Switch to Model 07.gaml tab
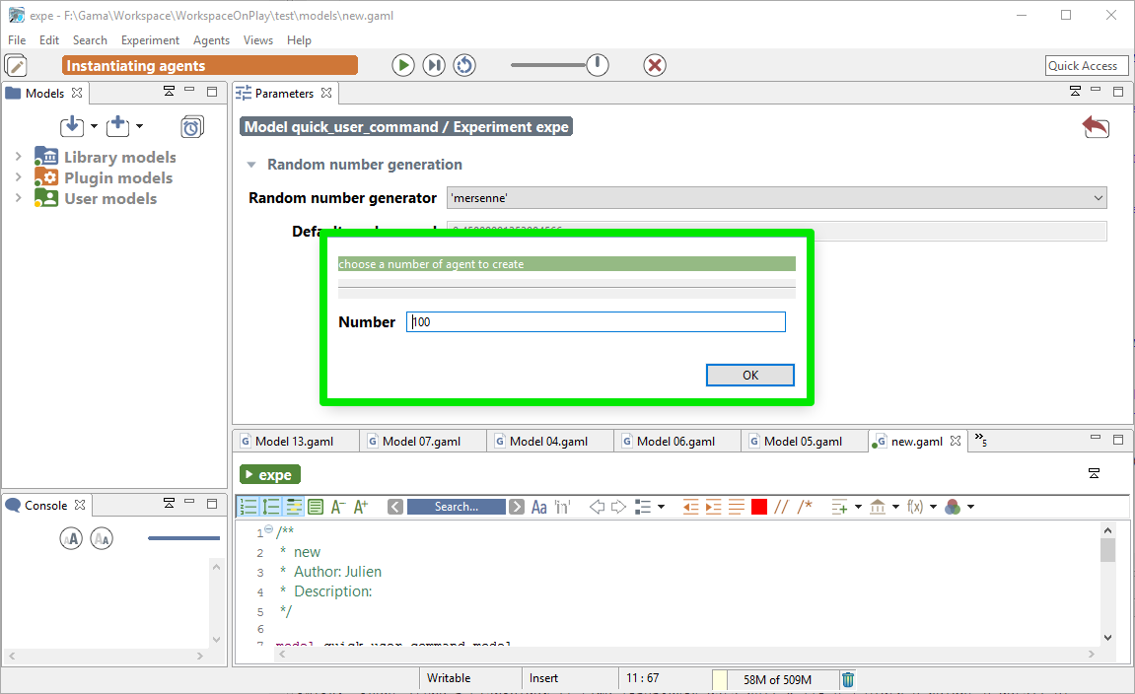The height and width of the screenshot is (694, 1135). coord(422,441)
